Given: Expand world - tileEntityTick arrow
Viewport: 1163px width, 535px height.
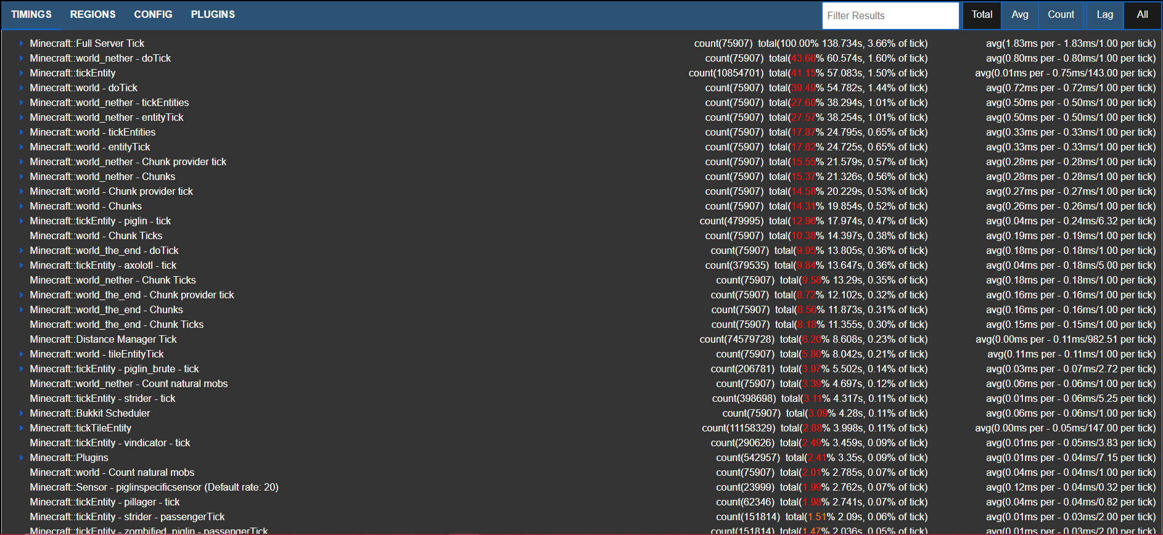Looking at the screenshot, I should click(x=21, y=354).
